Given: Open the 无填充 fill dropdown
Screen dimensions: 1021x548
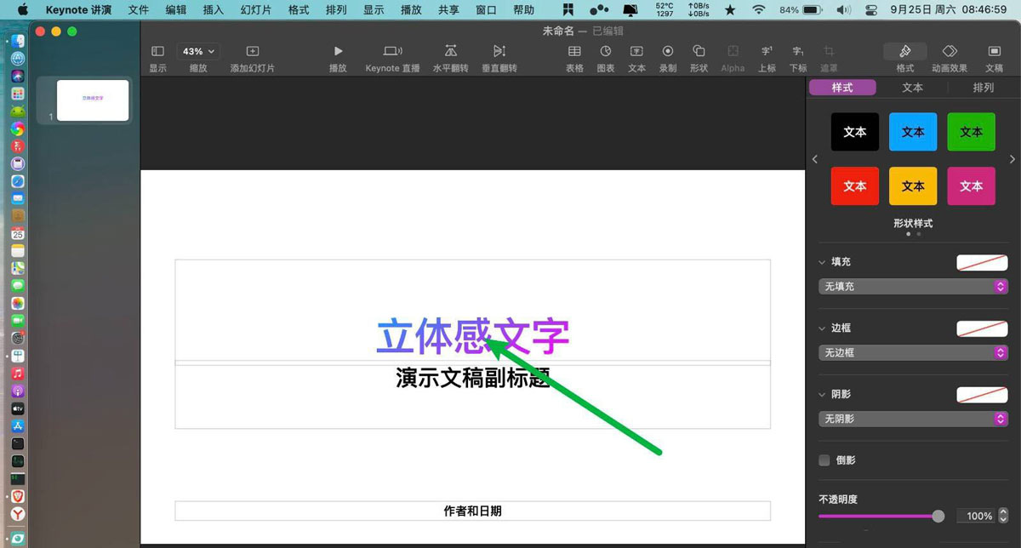Looking at the screenshot, I should [913, 287].
